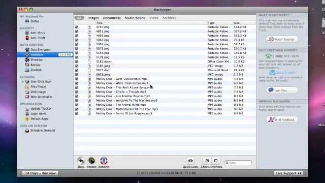The width and height of the screenshot is (325, 183).
Task: Click the Recover lifebuoy icon
Action: coord(104,161)
